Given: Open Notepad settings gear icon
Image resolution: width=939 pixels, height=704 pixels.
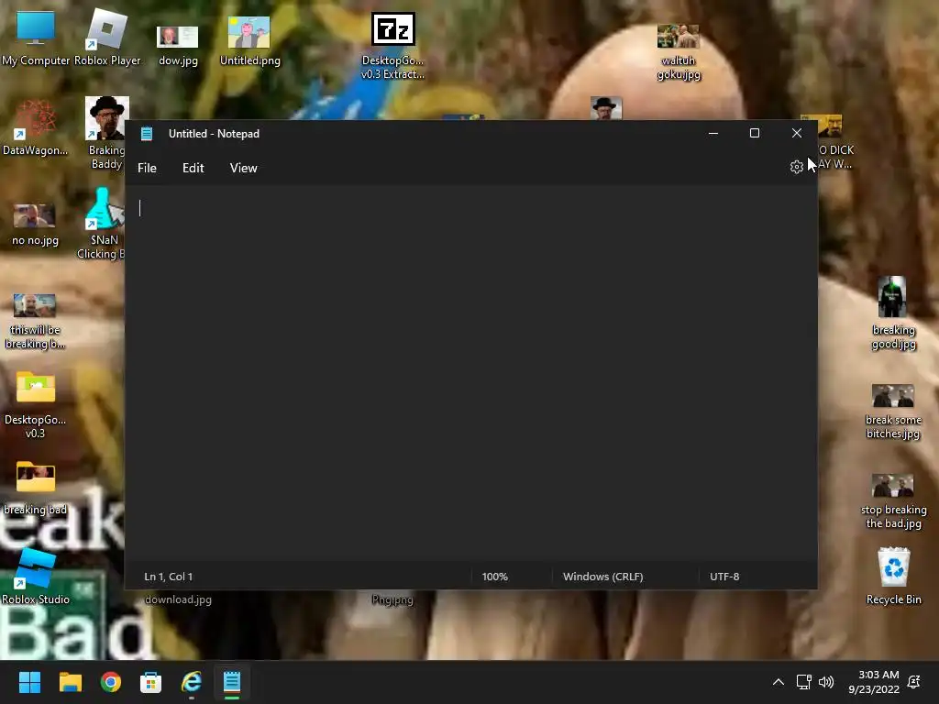Looking at the screenshot, I should (796, 167).
